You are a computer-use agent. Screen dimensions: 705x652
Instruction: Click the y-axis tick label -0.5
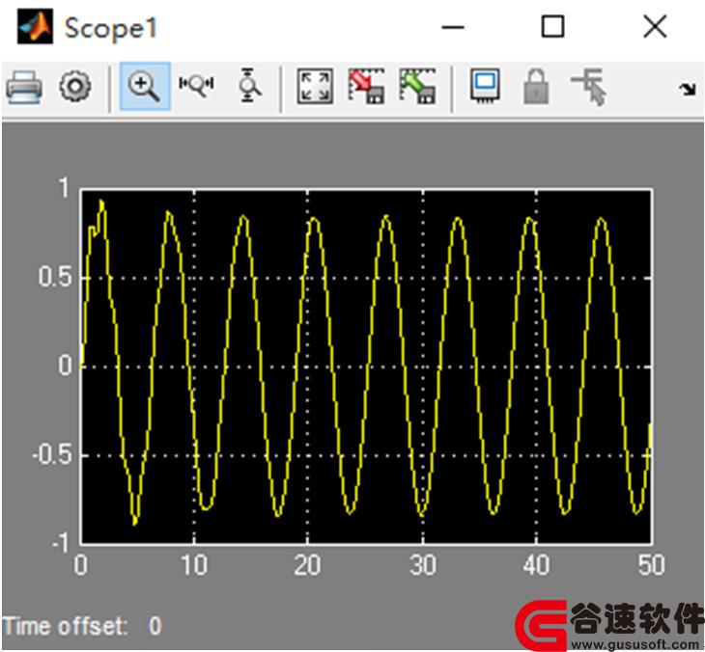point(52,456)
